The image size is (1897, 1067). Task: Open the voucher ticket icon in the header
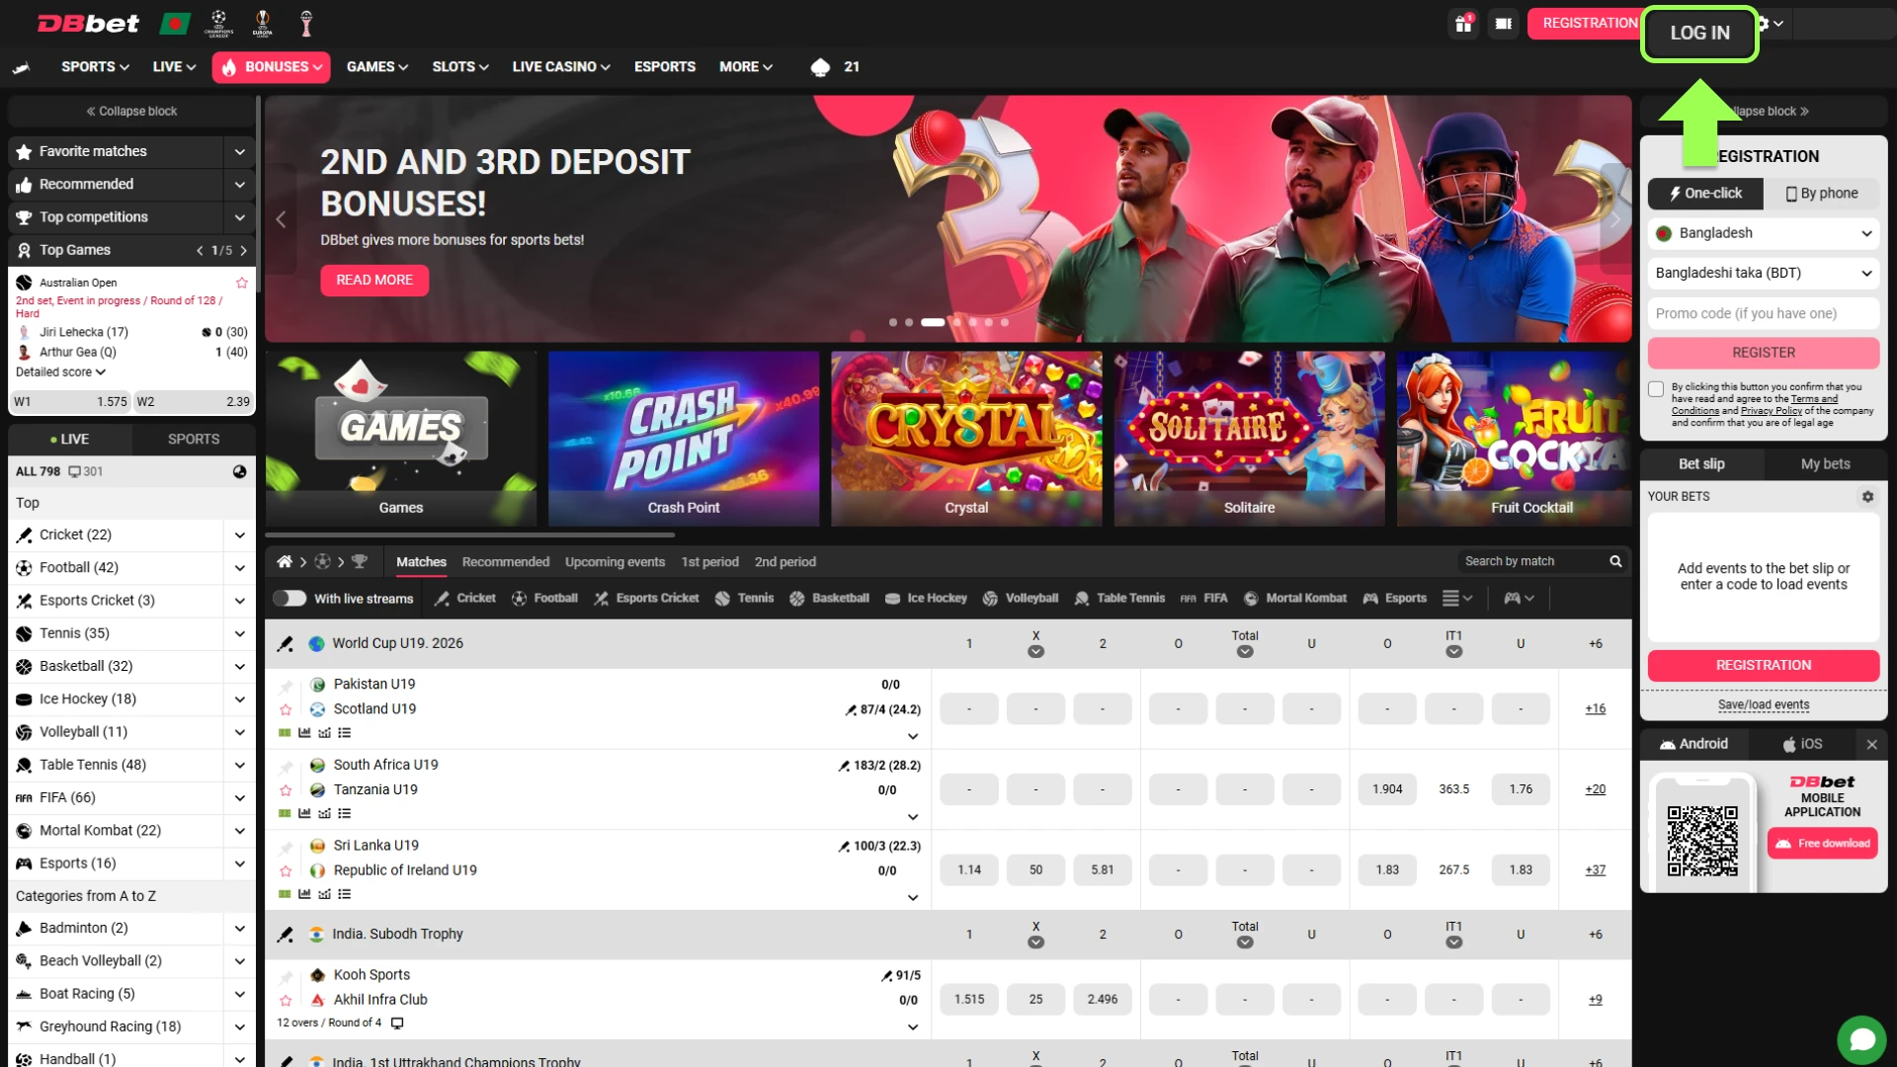(1503, 23)
